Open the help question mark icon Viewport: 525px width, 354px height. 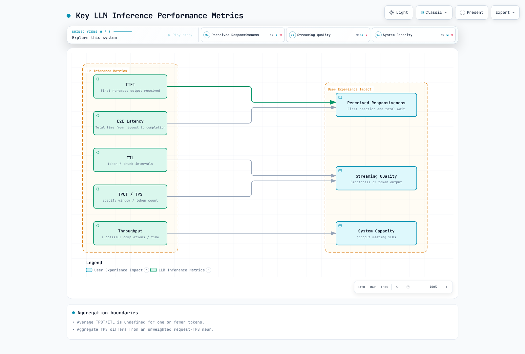tap(408, 287)
